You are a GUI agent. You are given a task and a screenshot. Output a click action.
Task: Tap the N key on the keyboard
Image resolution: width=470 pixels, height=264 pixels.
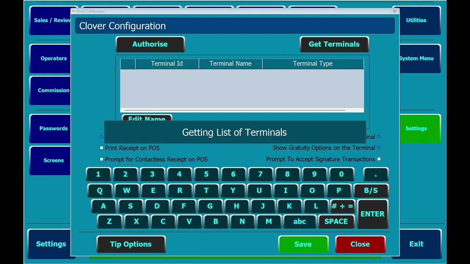pos(242,222)
